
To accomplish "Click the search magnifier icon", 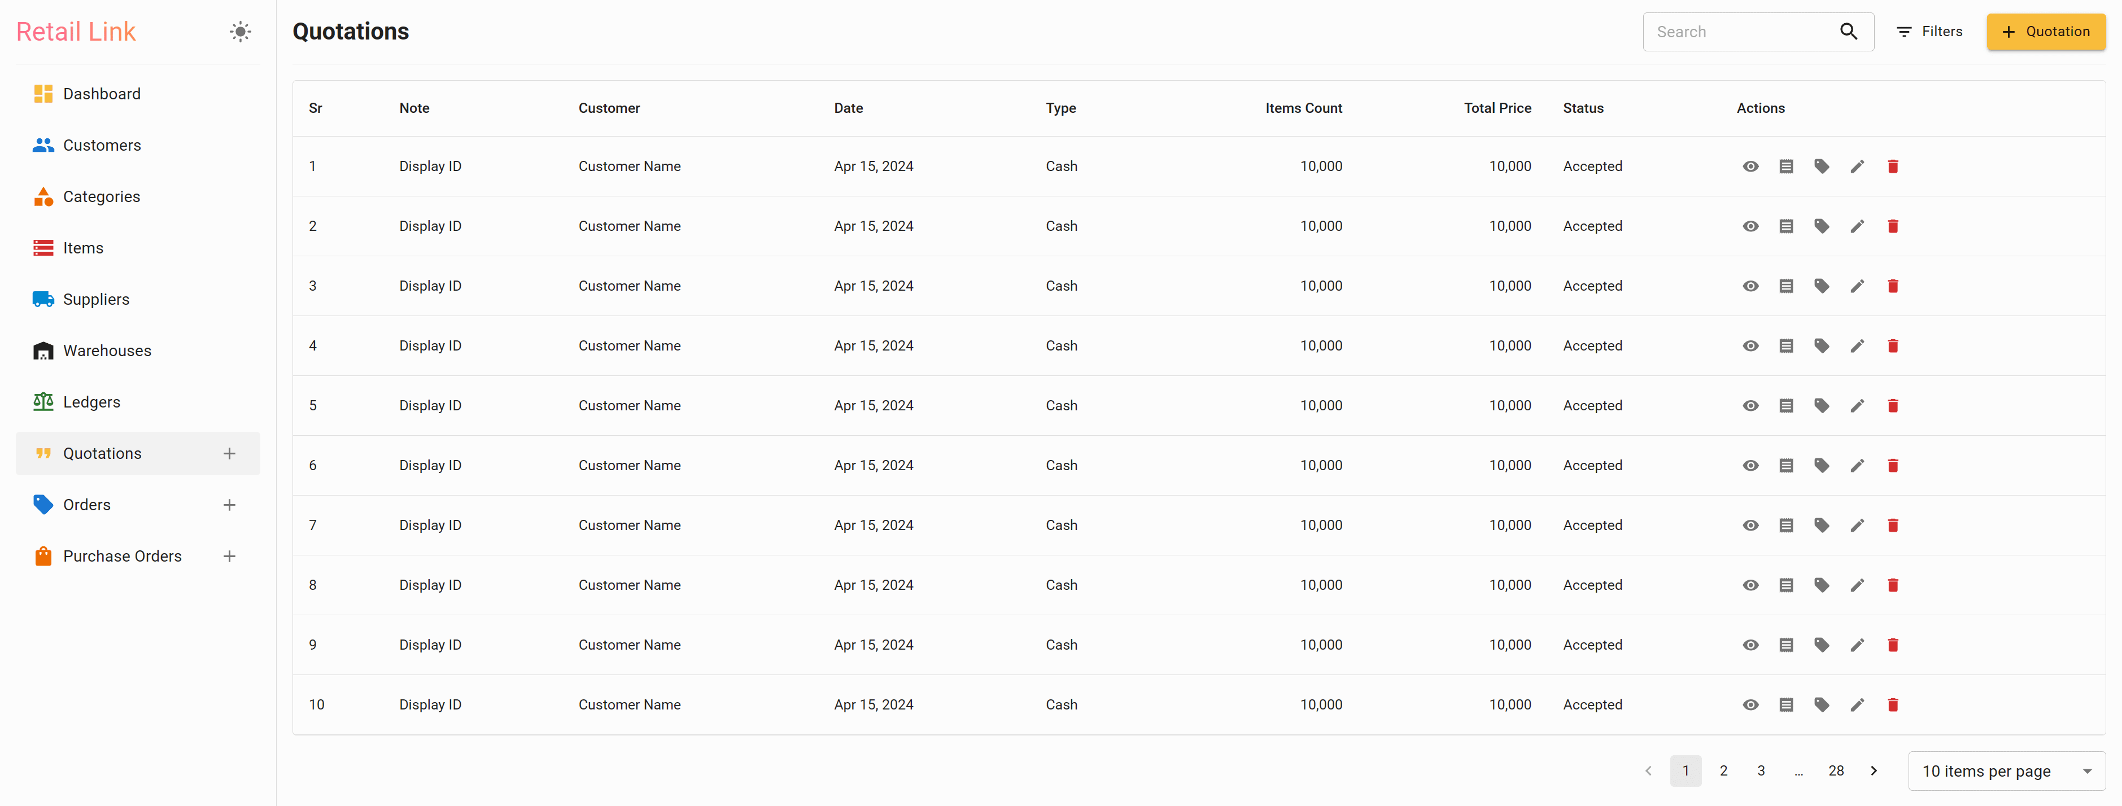I will click(1849, 31).
